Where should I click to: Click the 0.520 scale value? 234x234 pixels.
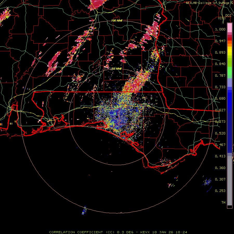pyautogui.click(x=220, y=133)
